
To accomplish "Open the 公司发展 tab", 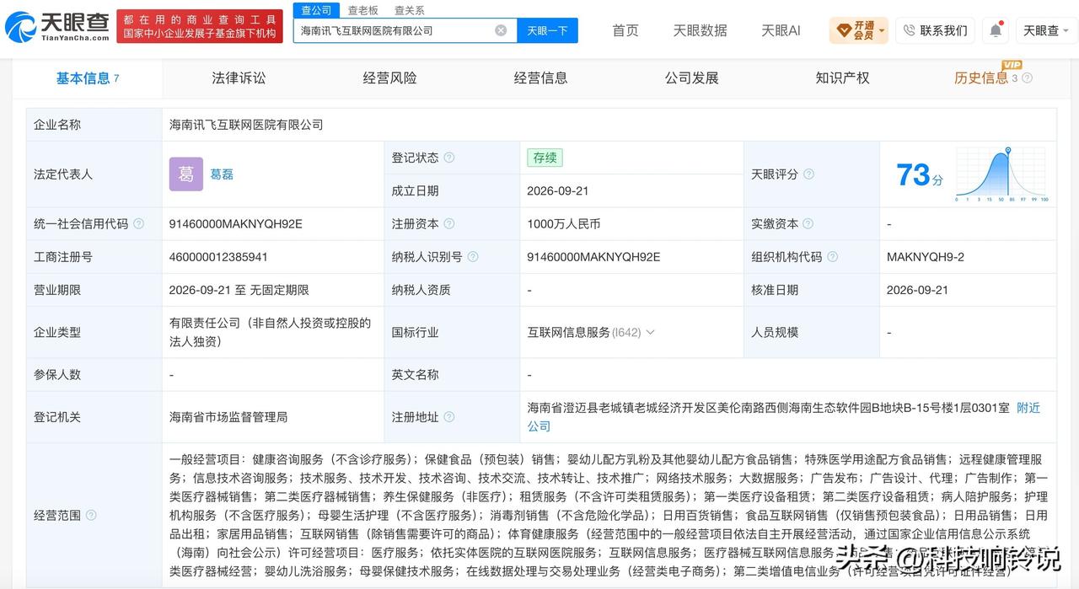I will (691, 78).
